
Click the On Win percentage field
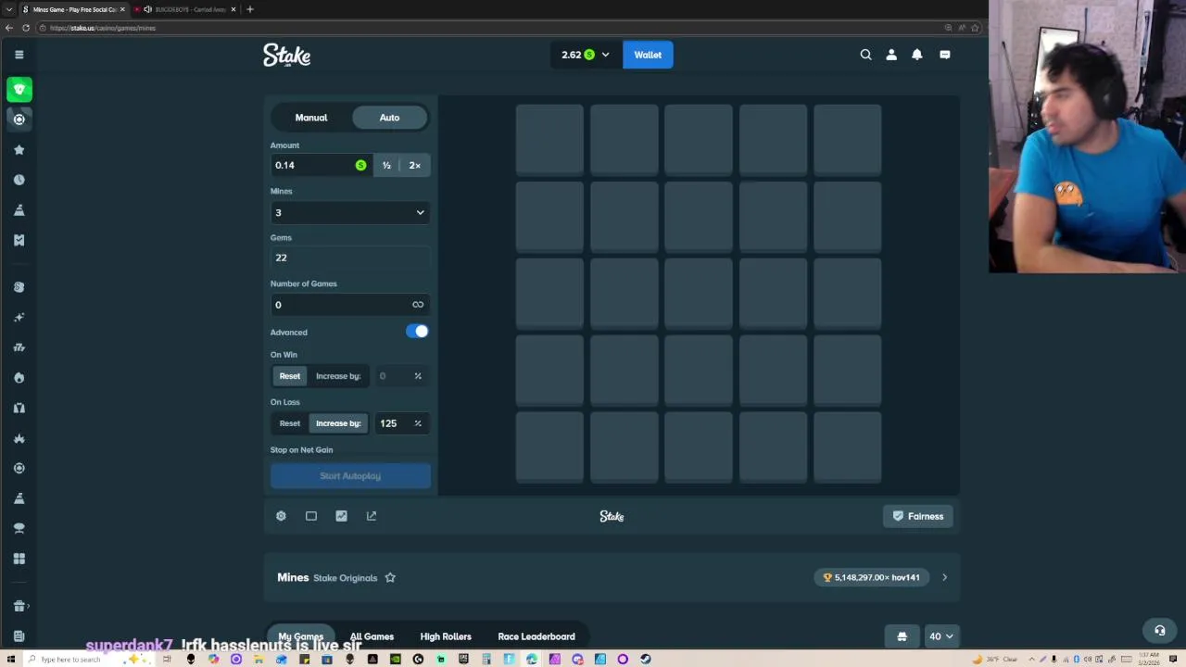(400, 376)
